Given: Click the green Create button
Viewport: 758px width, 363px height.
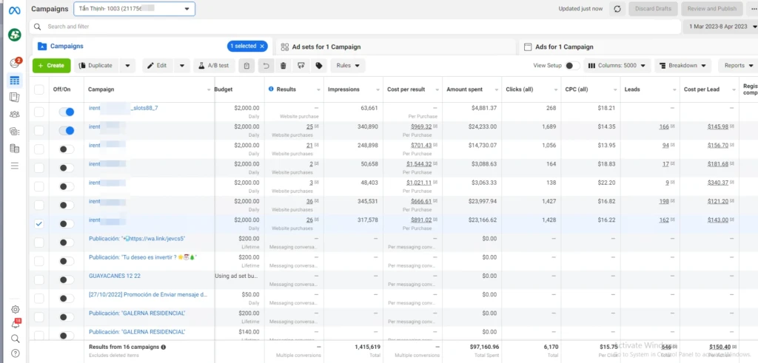Looking at the screenshot, I should (51, 66).
